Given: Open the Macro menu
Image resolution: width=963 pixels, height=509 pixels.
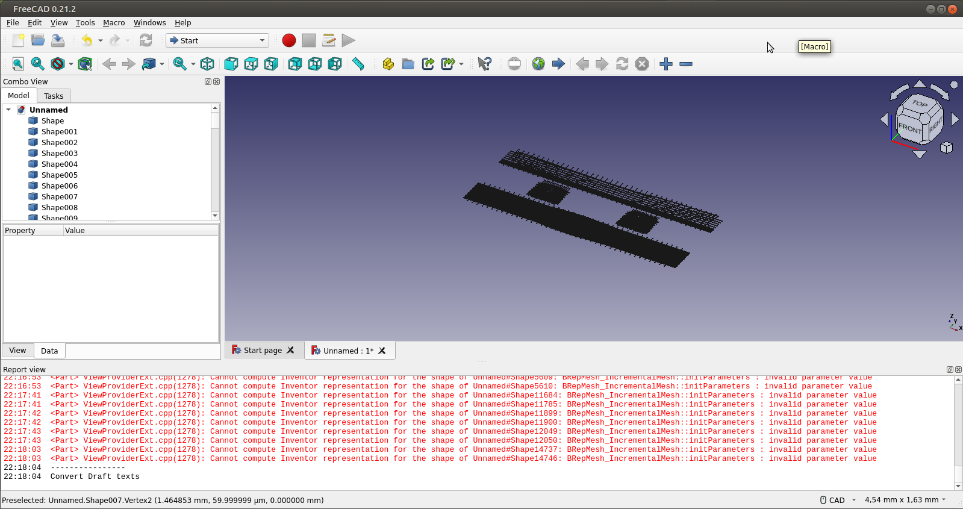Looking at the screenshot, I should (x=114, y=23).
